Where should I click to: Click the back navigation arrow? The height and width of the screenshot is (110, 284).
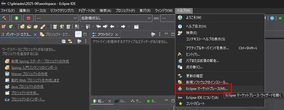coord(112,27)
